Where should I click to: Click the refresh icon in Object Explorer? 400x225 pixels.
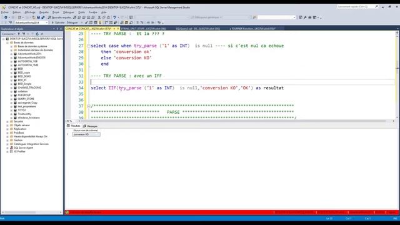(x=37, y=34)
